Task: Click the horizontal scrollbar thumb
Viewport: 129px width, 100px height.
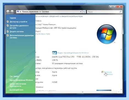Action: click(x=83, y=92)
